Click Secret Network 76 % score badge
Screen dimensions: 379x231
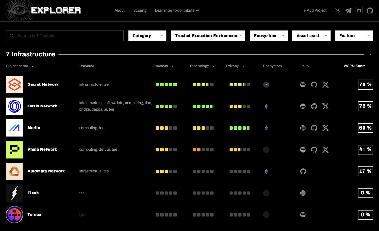pyautogui.click(x=365, y=84)
